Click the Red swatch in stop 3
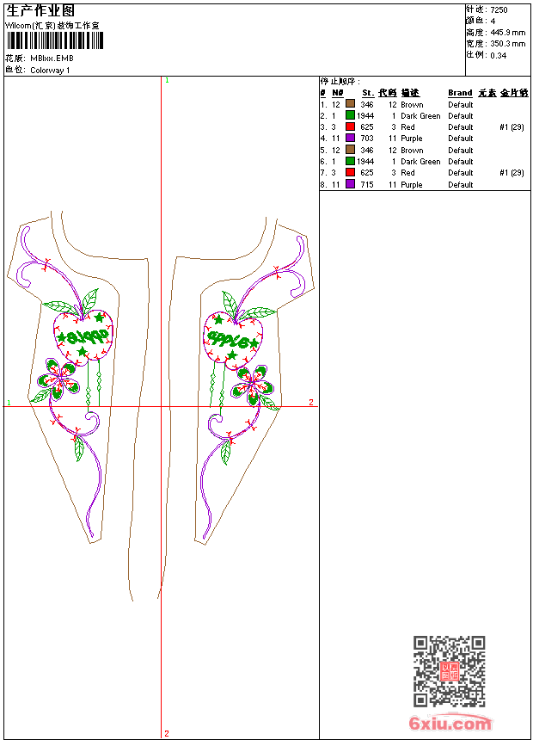533x740 pixels. tap(350, 126)
